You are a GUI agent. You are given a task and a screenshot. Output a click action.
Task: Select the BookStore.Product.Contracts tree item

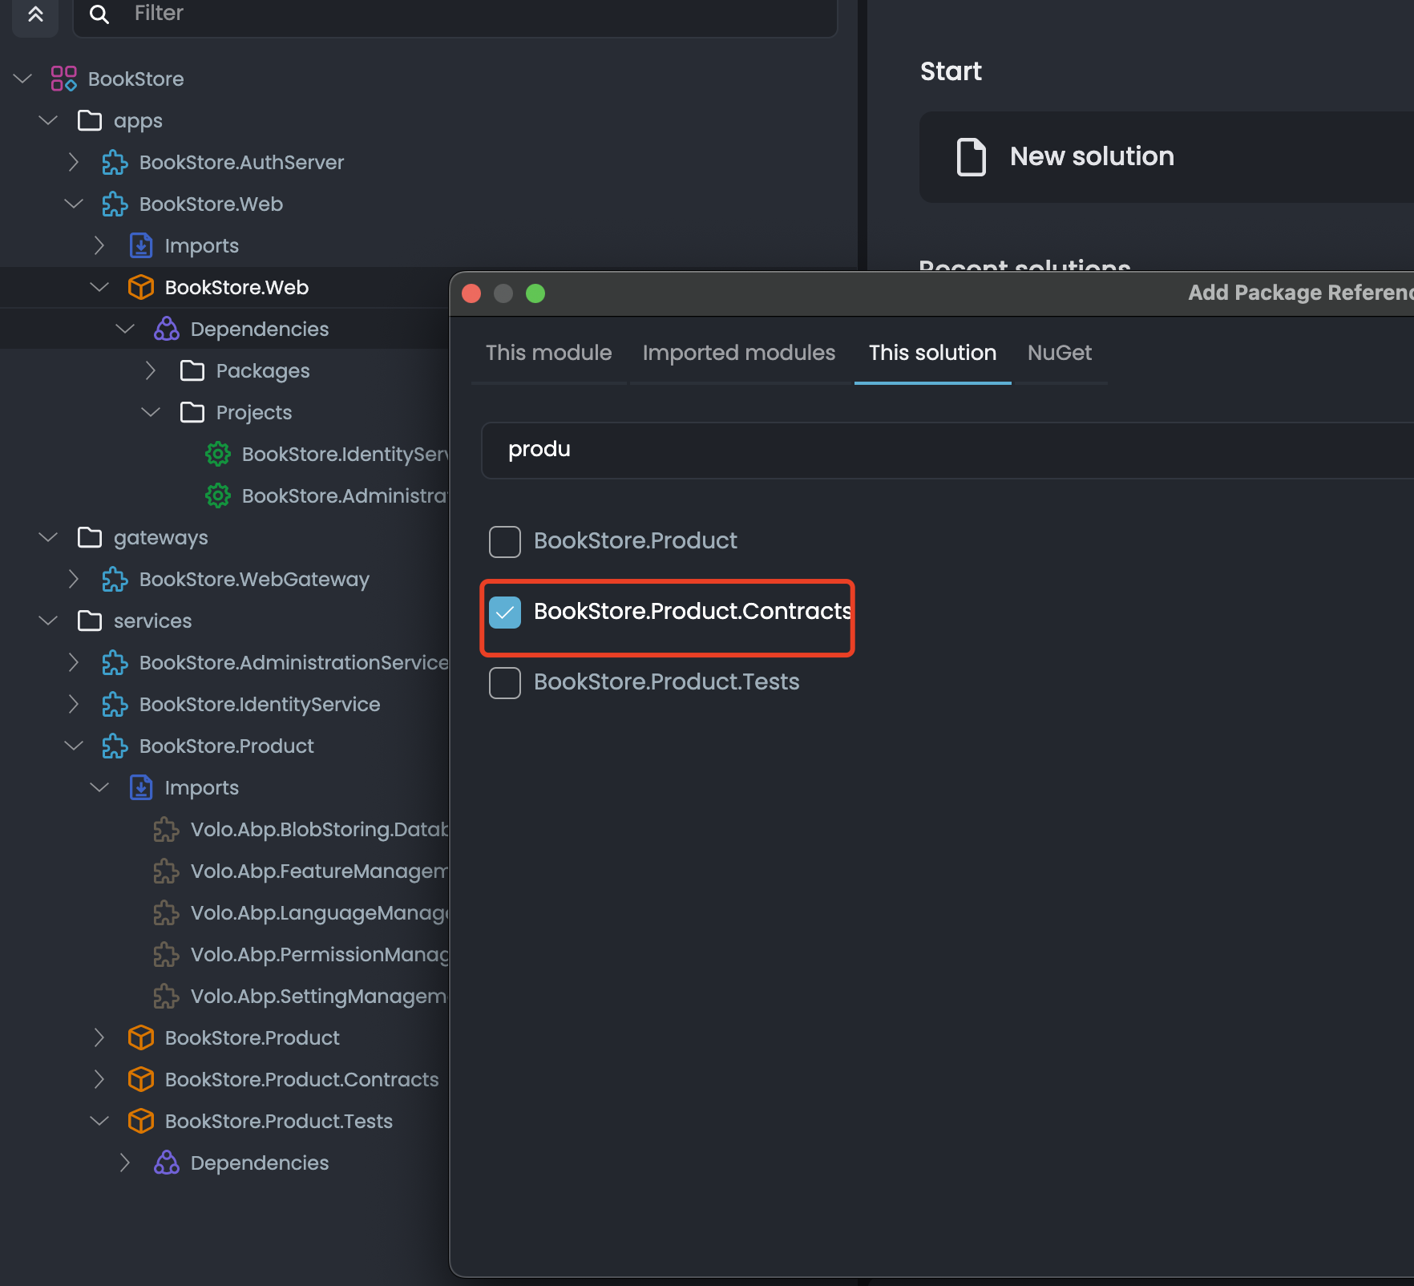tap(301, 1079)
